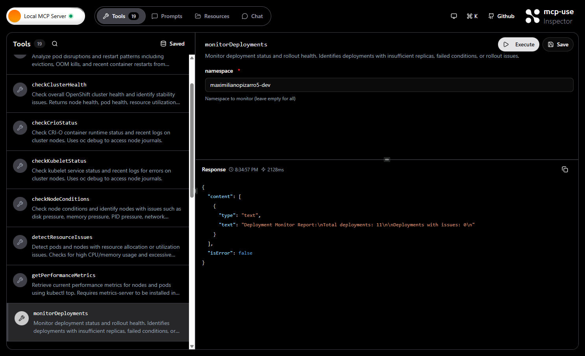Select the namespace input field

(x=389, y=85)
